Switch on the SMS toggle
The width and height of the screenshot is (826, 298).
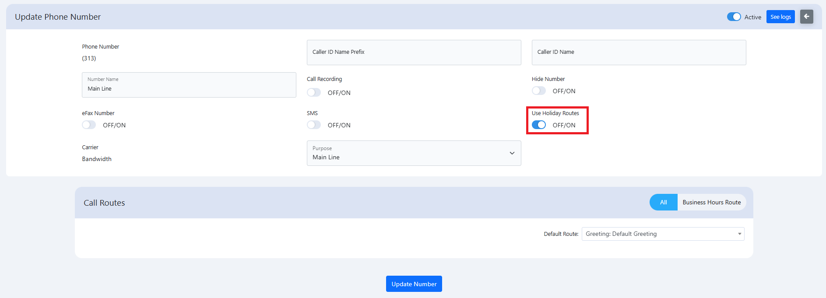pos(314,125)
